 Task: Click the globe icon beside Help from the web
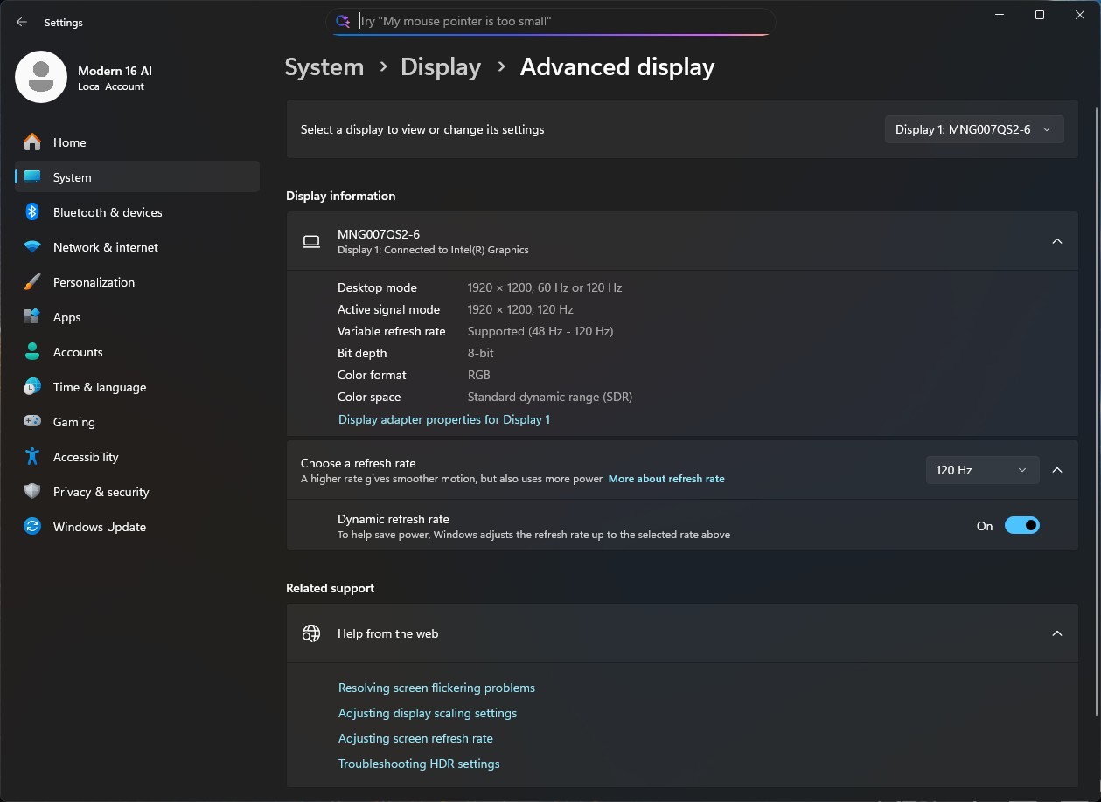tap(311, 633)
